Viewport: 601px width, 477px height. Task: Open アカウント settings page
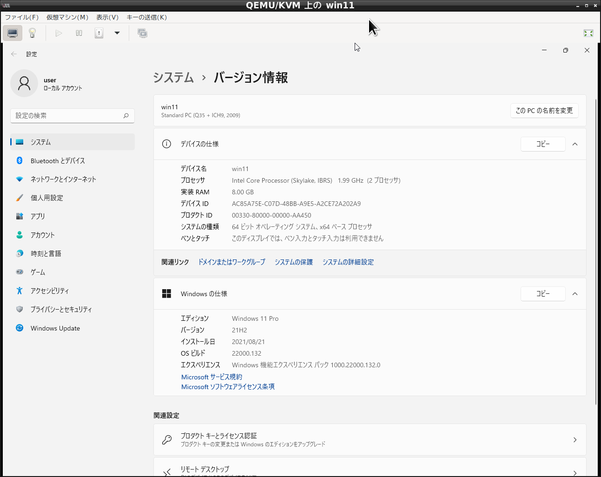pos(73,235)
